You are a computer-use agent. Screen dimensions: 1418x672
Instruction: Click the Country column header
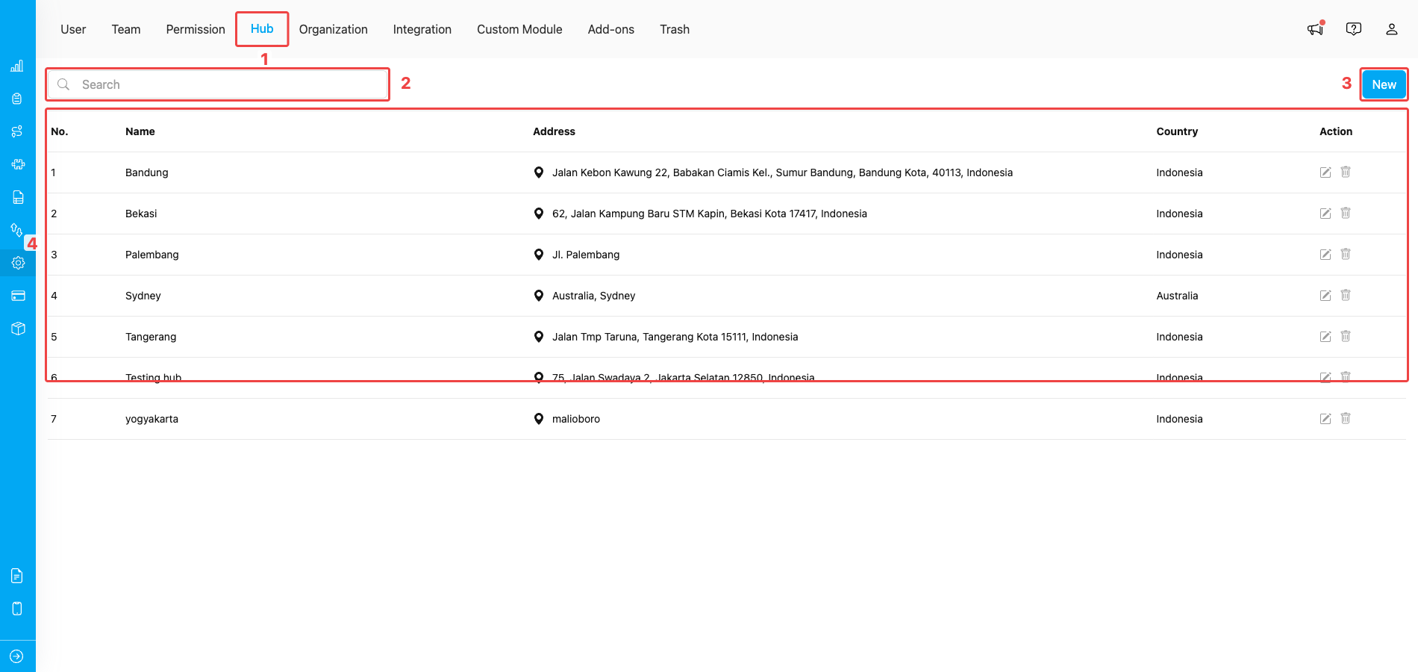tap(1177, 131)
